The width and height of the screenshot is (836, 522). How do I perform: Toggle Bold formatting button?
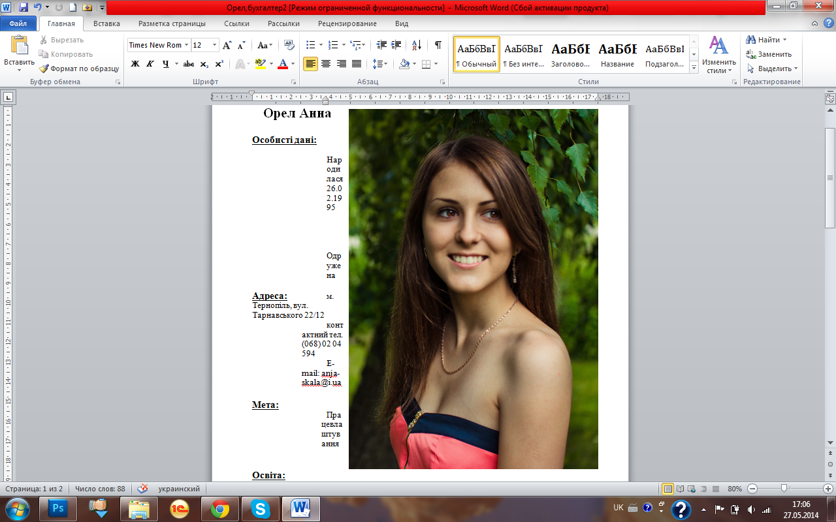point(135,64)
